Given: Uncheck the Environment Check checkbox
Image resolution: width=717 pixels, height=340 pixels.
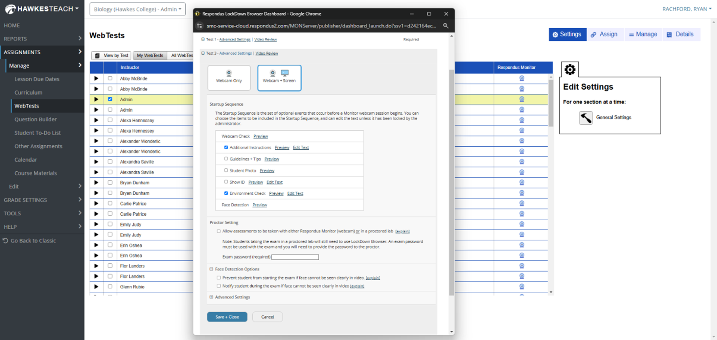Looking at the screenshot, I should click(x=226, y=193).
